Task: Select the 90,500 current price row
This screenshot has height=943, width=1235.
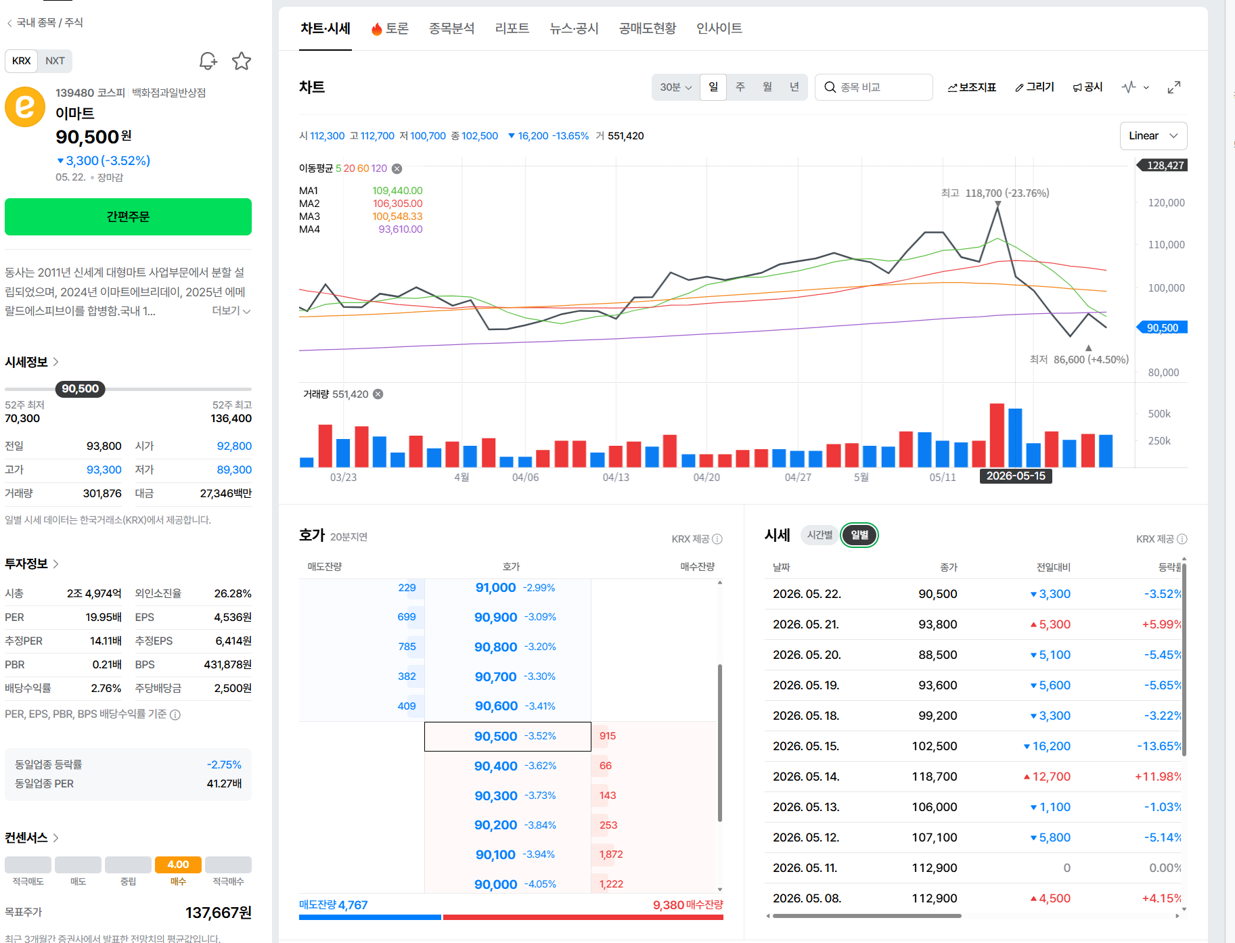Action: coord(508,737)
